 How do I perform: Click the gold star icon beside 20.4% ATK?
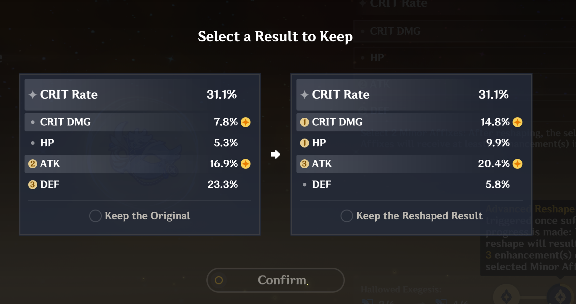pos(517,164)
